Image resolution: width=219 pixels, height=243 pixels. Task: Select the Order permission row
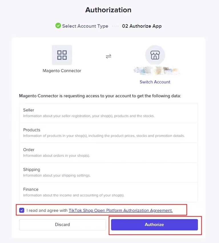tap(109, 152)
